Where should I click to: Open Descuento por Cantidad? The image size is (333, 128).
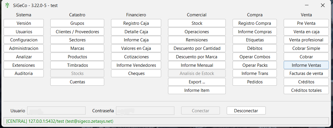click(x=197, y=48)
